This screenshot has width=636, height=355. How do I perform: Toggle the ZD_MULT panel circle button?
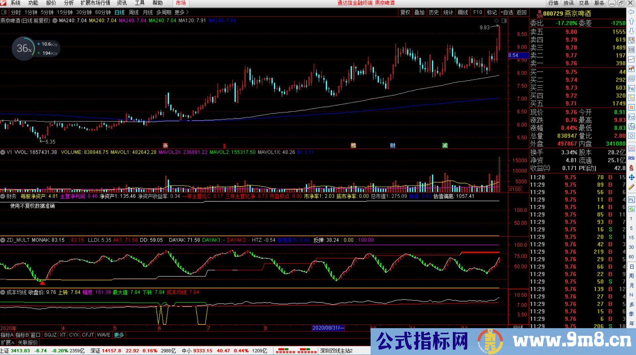click(3, 240)
